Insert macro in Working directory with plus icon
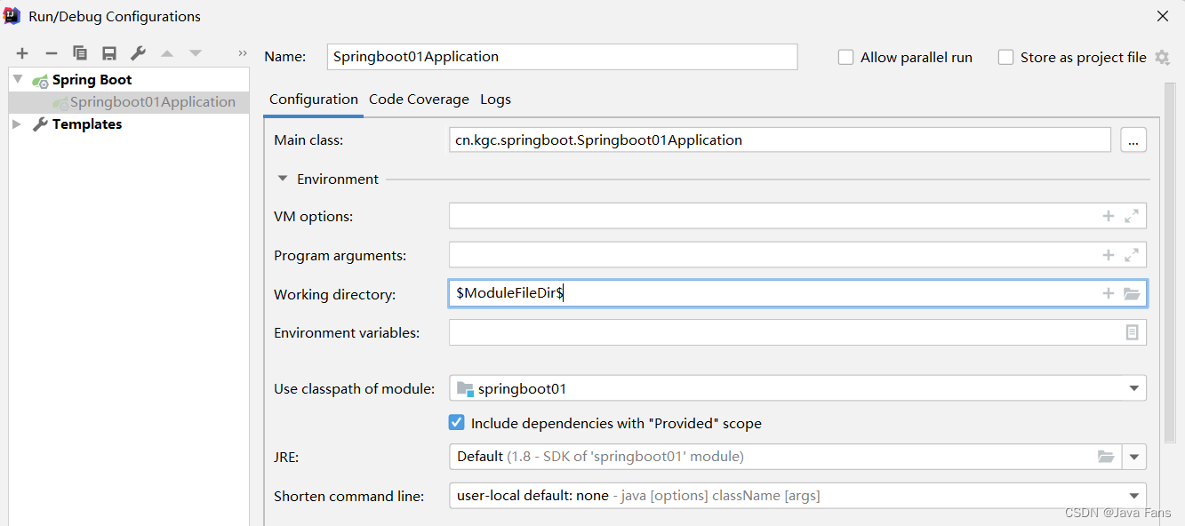 1109,293
